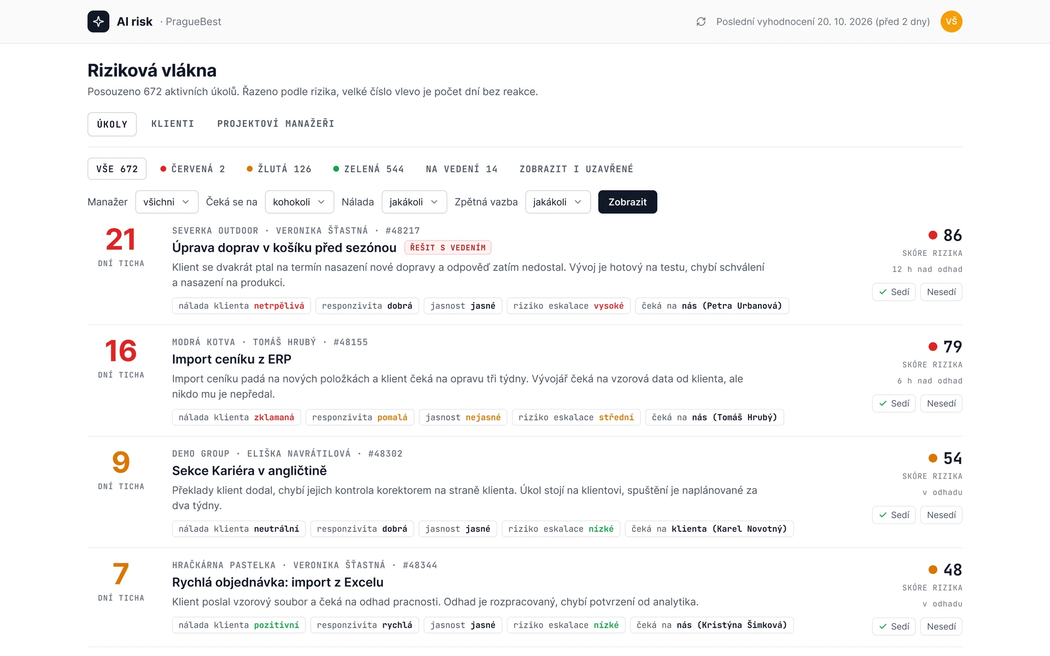The image size is (1050, 656).
Task: Select the Zelená 544 green filter
Action: [x=369, y=169]
